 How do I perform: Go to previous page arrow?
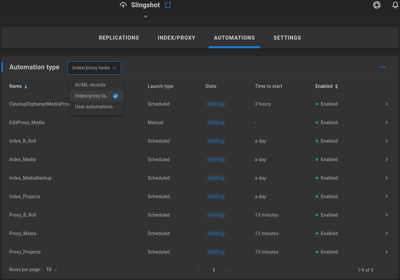point(199,270)
